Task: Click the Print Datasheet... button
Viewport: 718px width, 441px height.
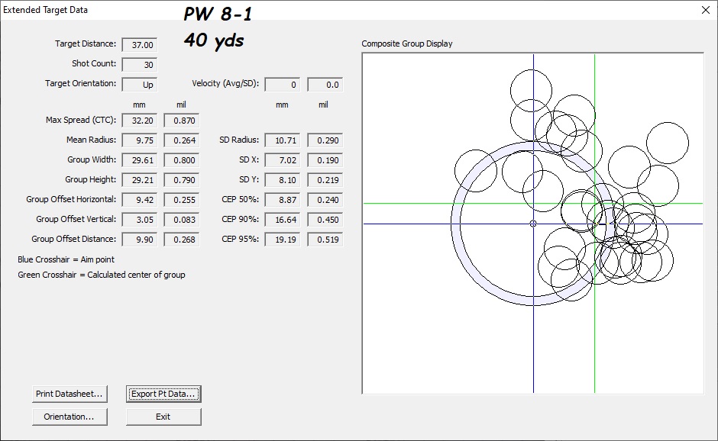Action: (70, 394)
